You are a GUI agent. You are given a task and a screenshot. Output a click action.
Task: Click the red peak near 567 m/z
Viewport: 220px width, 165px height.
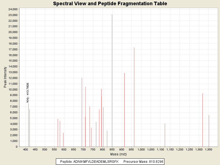(x=58, y=133)
